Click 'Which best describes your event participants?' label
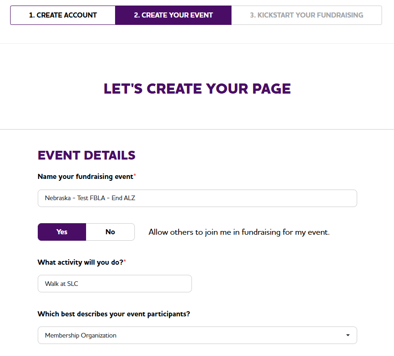 [114, 314]
